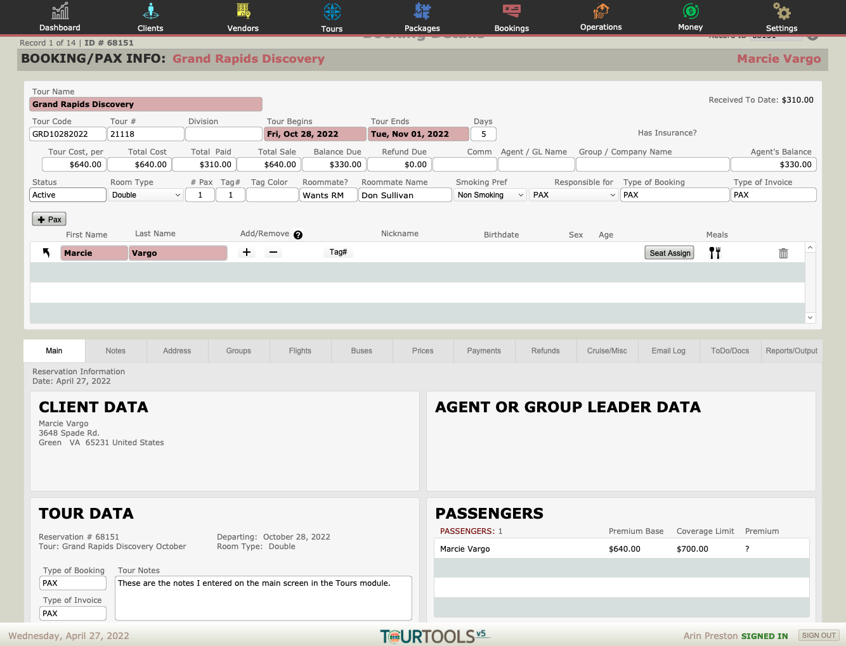The image size is (846, 646).
Task: Open the Tours module icon
Action: point(332,11)
